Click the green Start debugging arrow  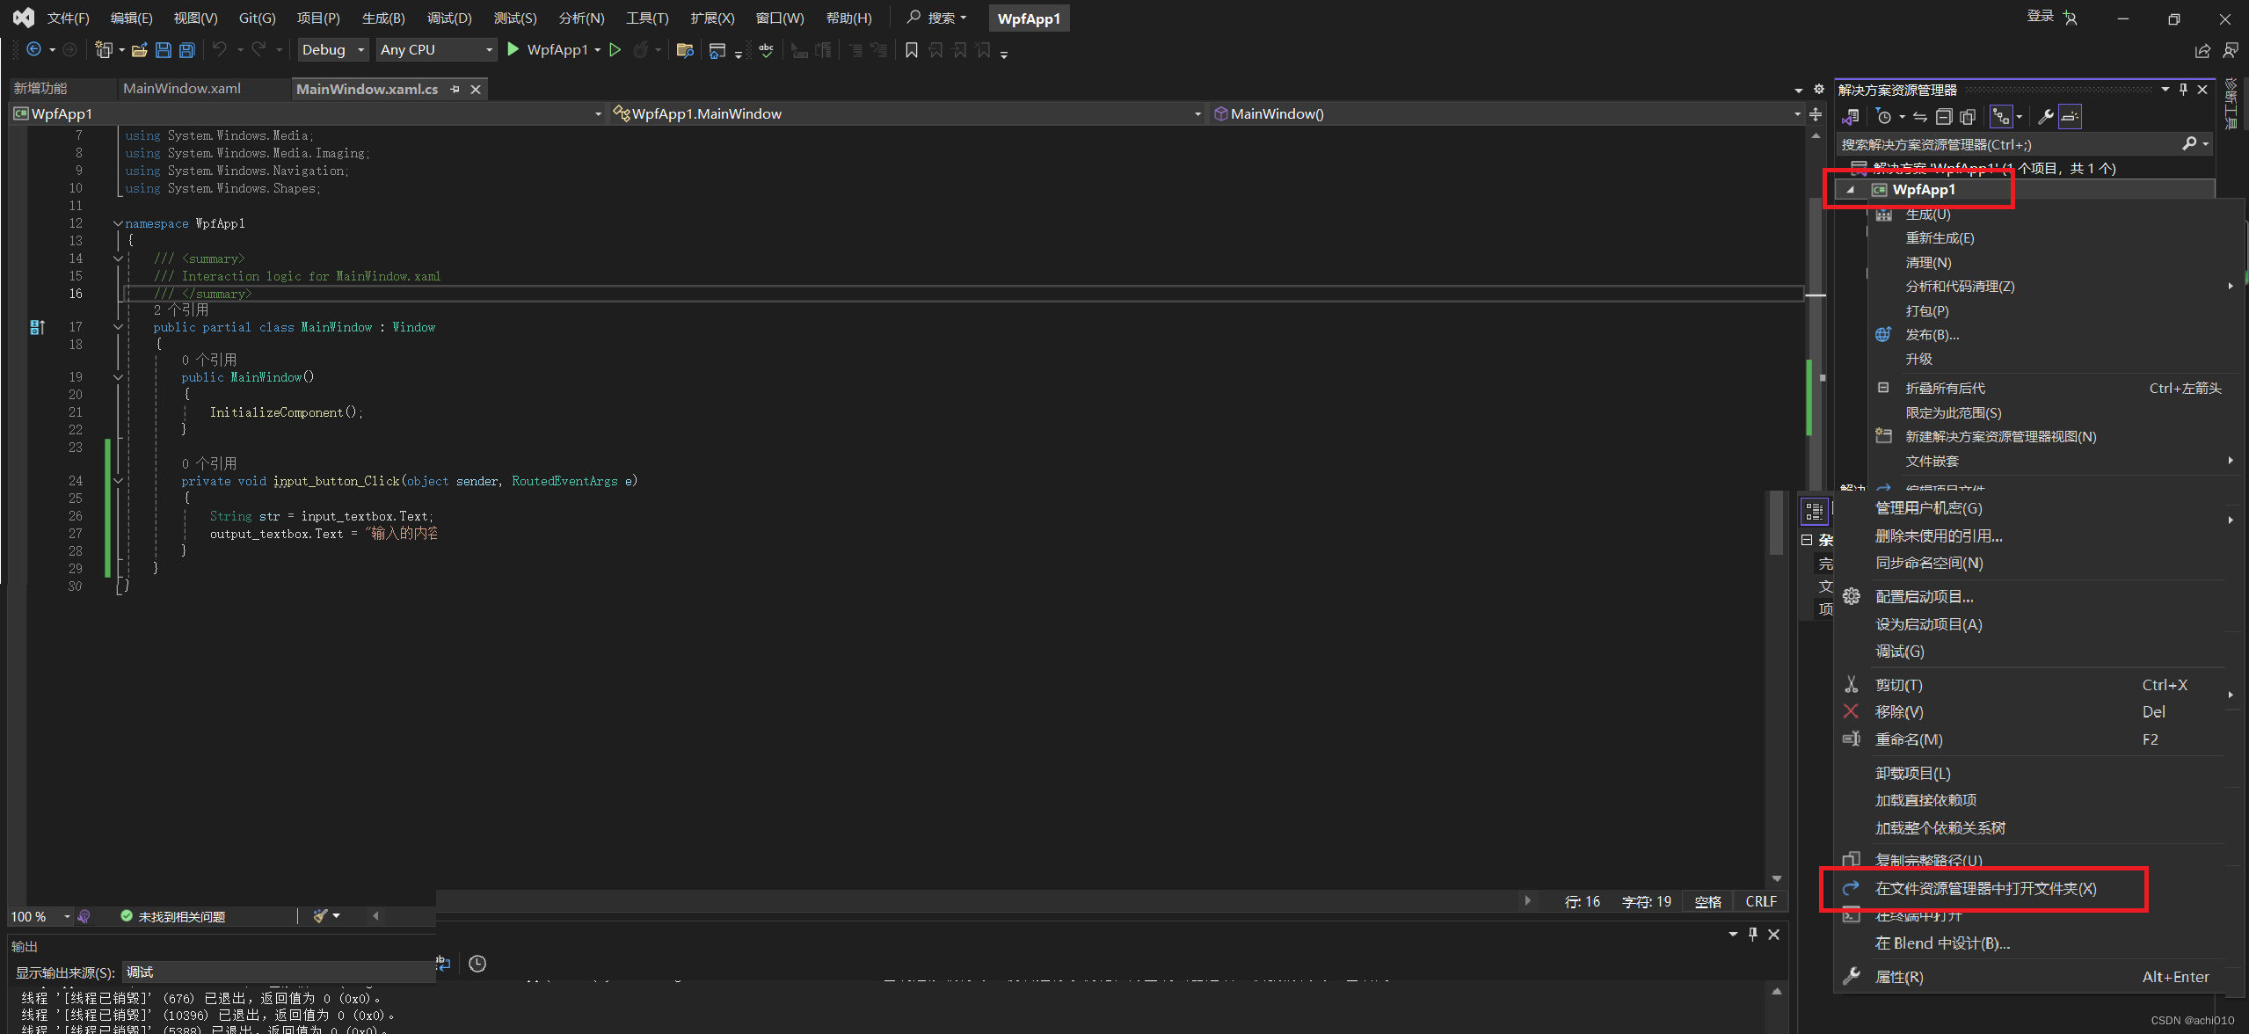(x=513, y=50)
